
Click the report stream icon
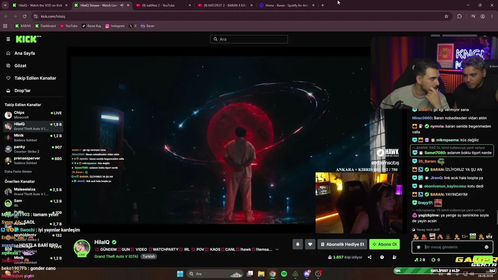point(382,257)
